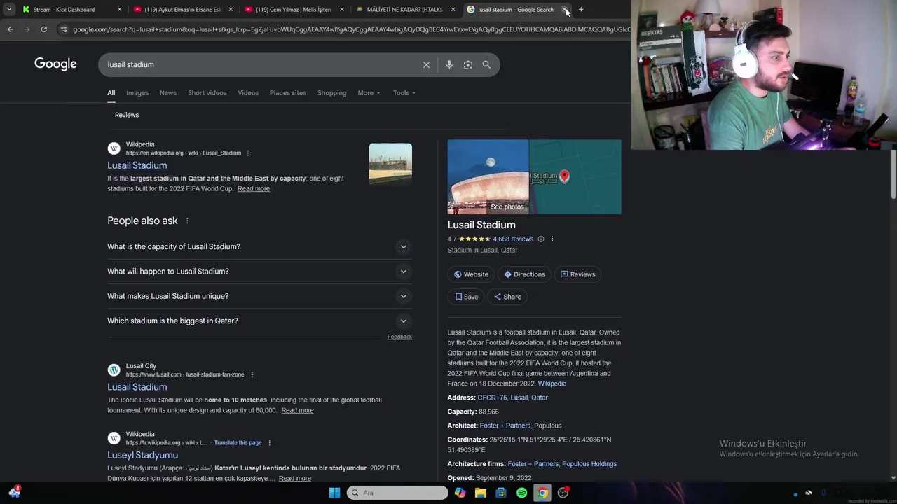
Task: Open search by image camera icon
Action: pos(468,64)
